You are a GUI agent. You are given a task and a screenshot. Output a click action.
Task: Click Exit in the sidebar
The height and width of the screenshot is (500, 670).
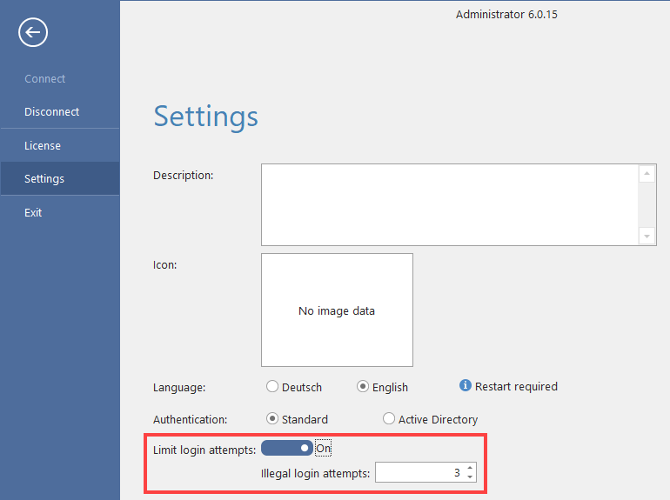(33, 212)
